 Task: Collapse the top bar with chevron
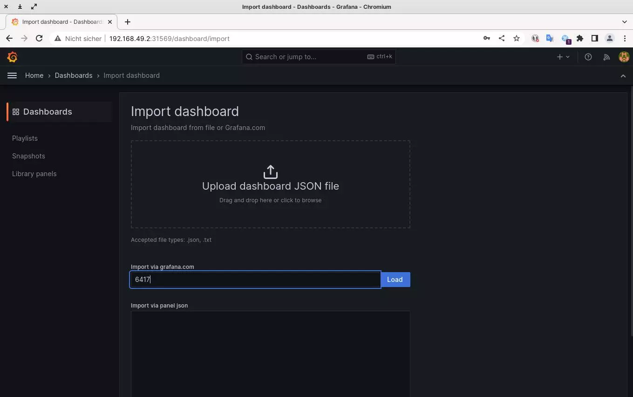[623, 76]
